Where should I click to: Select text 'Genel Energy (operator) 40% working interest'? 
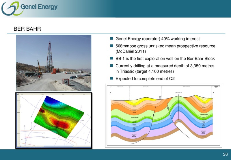tap(157, 39)
